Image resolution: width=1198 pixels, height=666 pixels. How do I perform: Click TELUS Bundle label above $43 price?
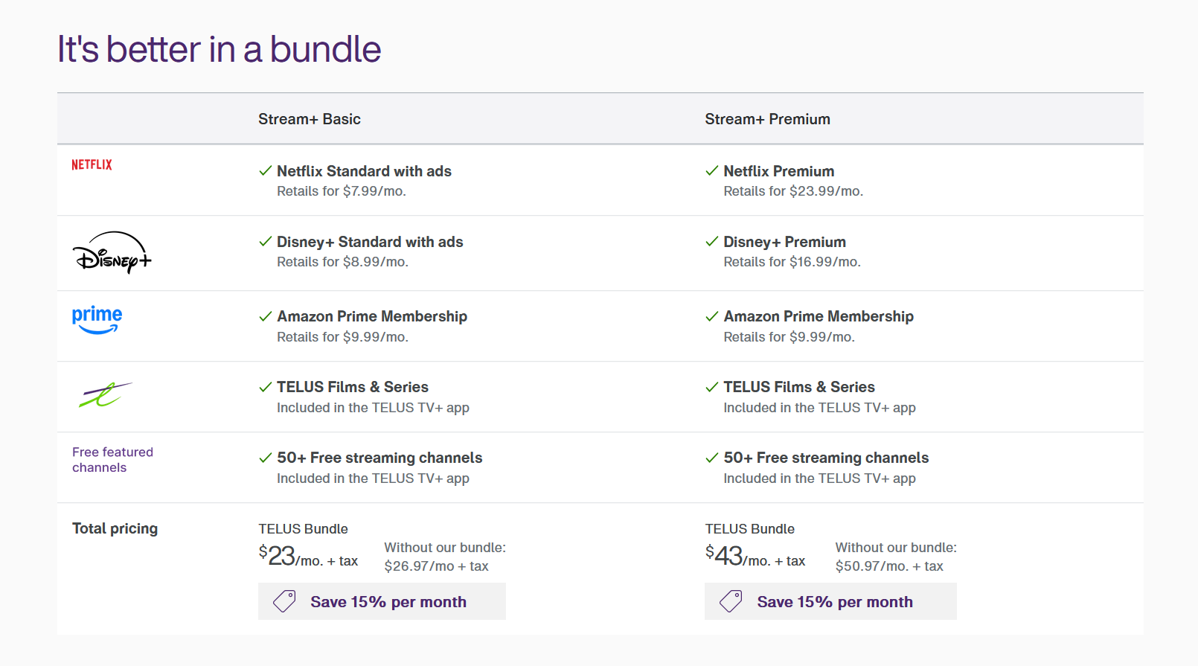pyautogui.click(x=749, y=529)
